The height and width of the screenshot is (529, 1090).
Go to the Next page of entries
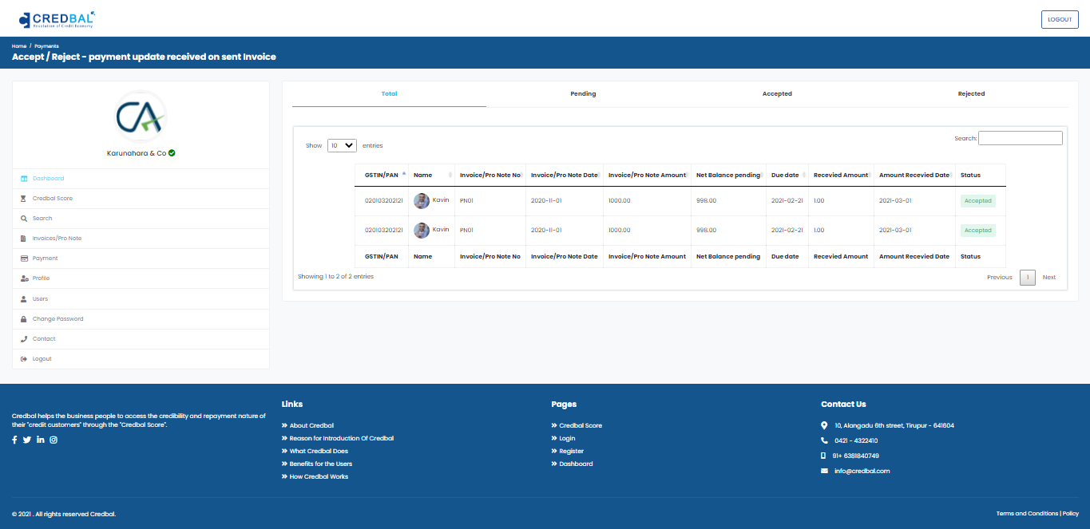1049,278
